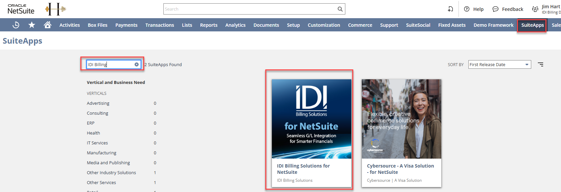Open the Sort By dropdown
Viewport: 561px width, 192px height.
pos(499,64)
